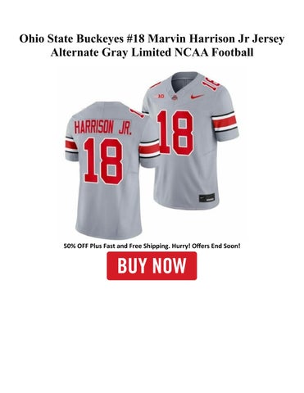Select the HARRISON JR. nameplate on back jersey
The image size is (304, 393).
(103, 128)
